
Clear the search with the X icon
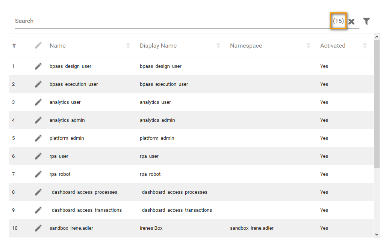click(x=351, y=22)
